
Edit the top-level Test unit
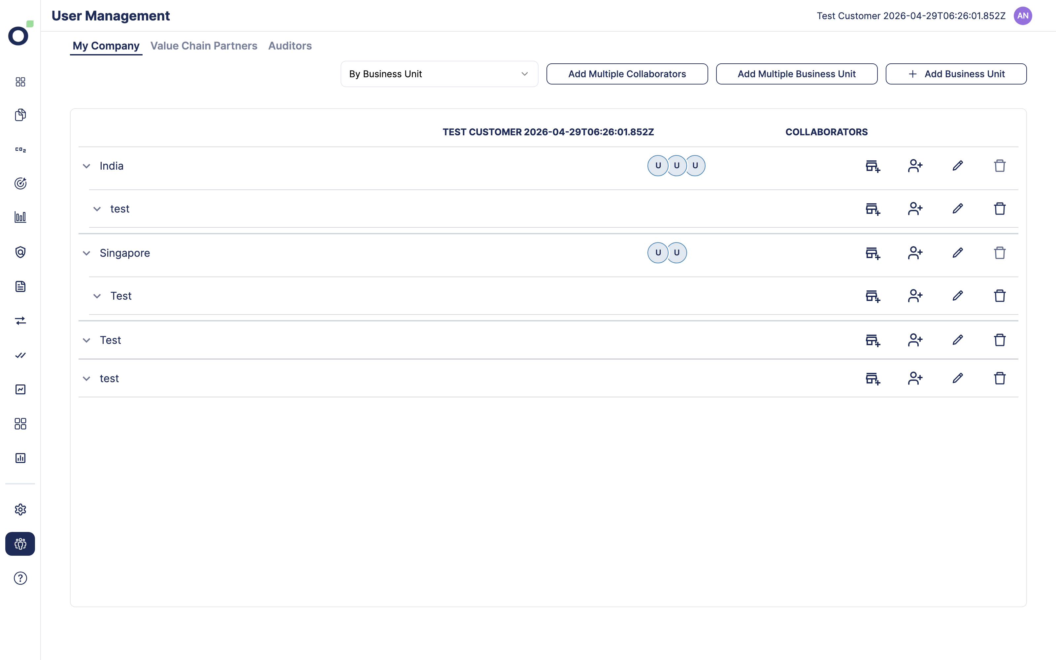[x=957, y=340]
